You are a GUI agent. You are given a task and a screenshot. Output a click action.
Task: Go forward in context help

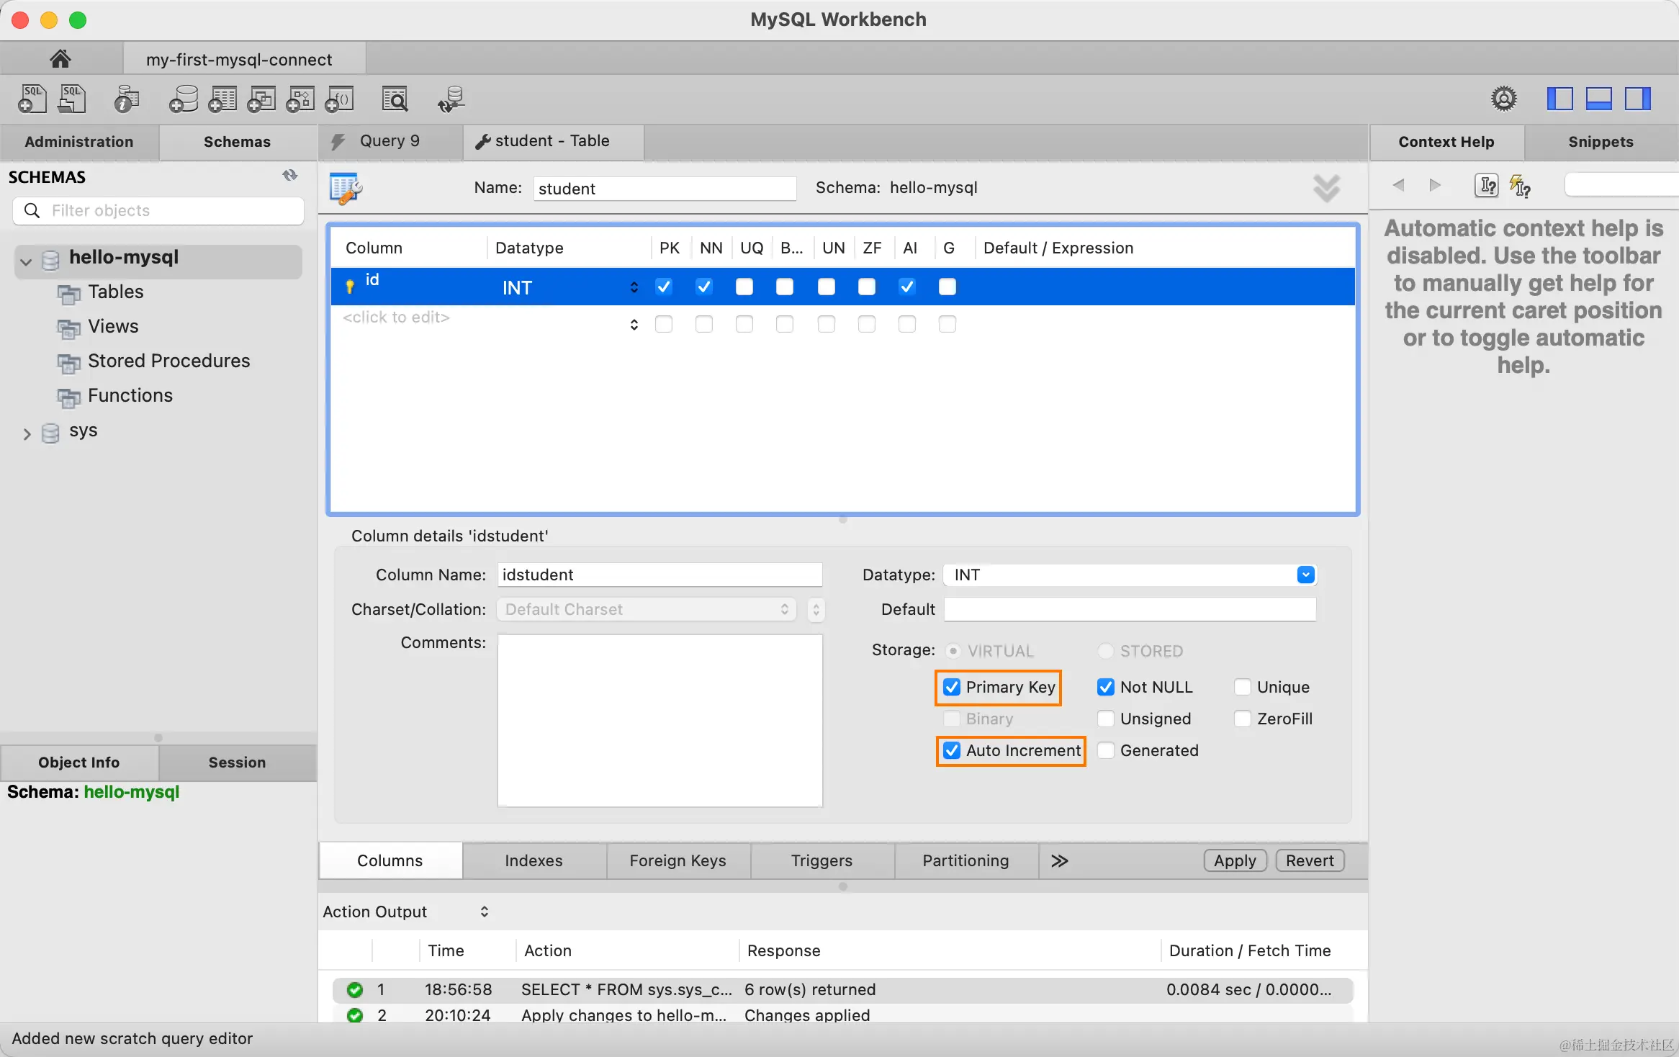point(1435,185)
